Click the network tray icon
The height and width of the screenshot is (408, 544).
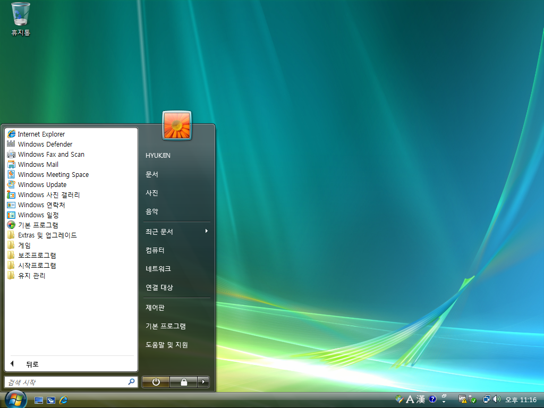pyautogui.click(x=487, y=399)
